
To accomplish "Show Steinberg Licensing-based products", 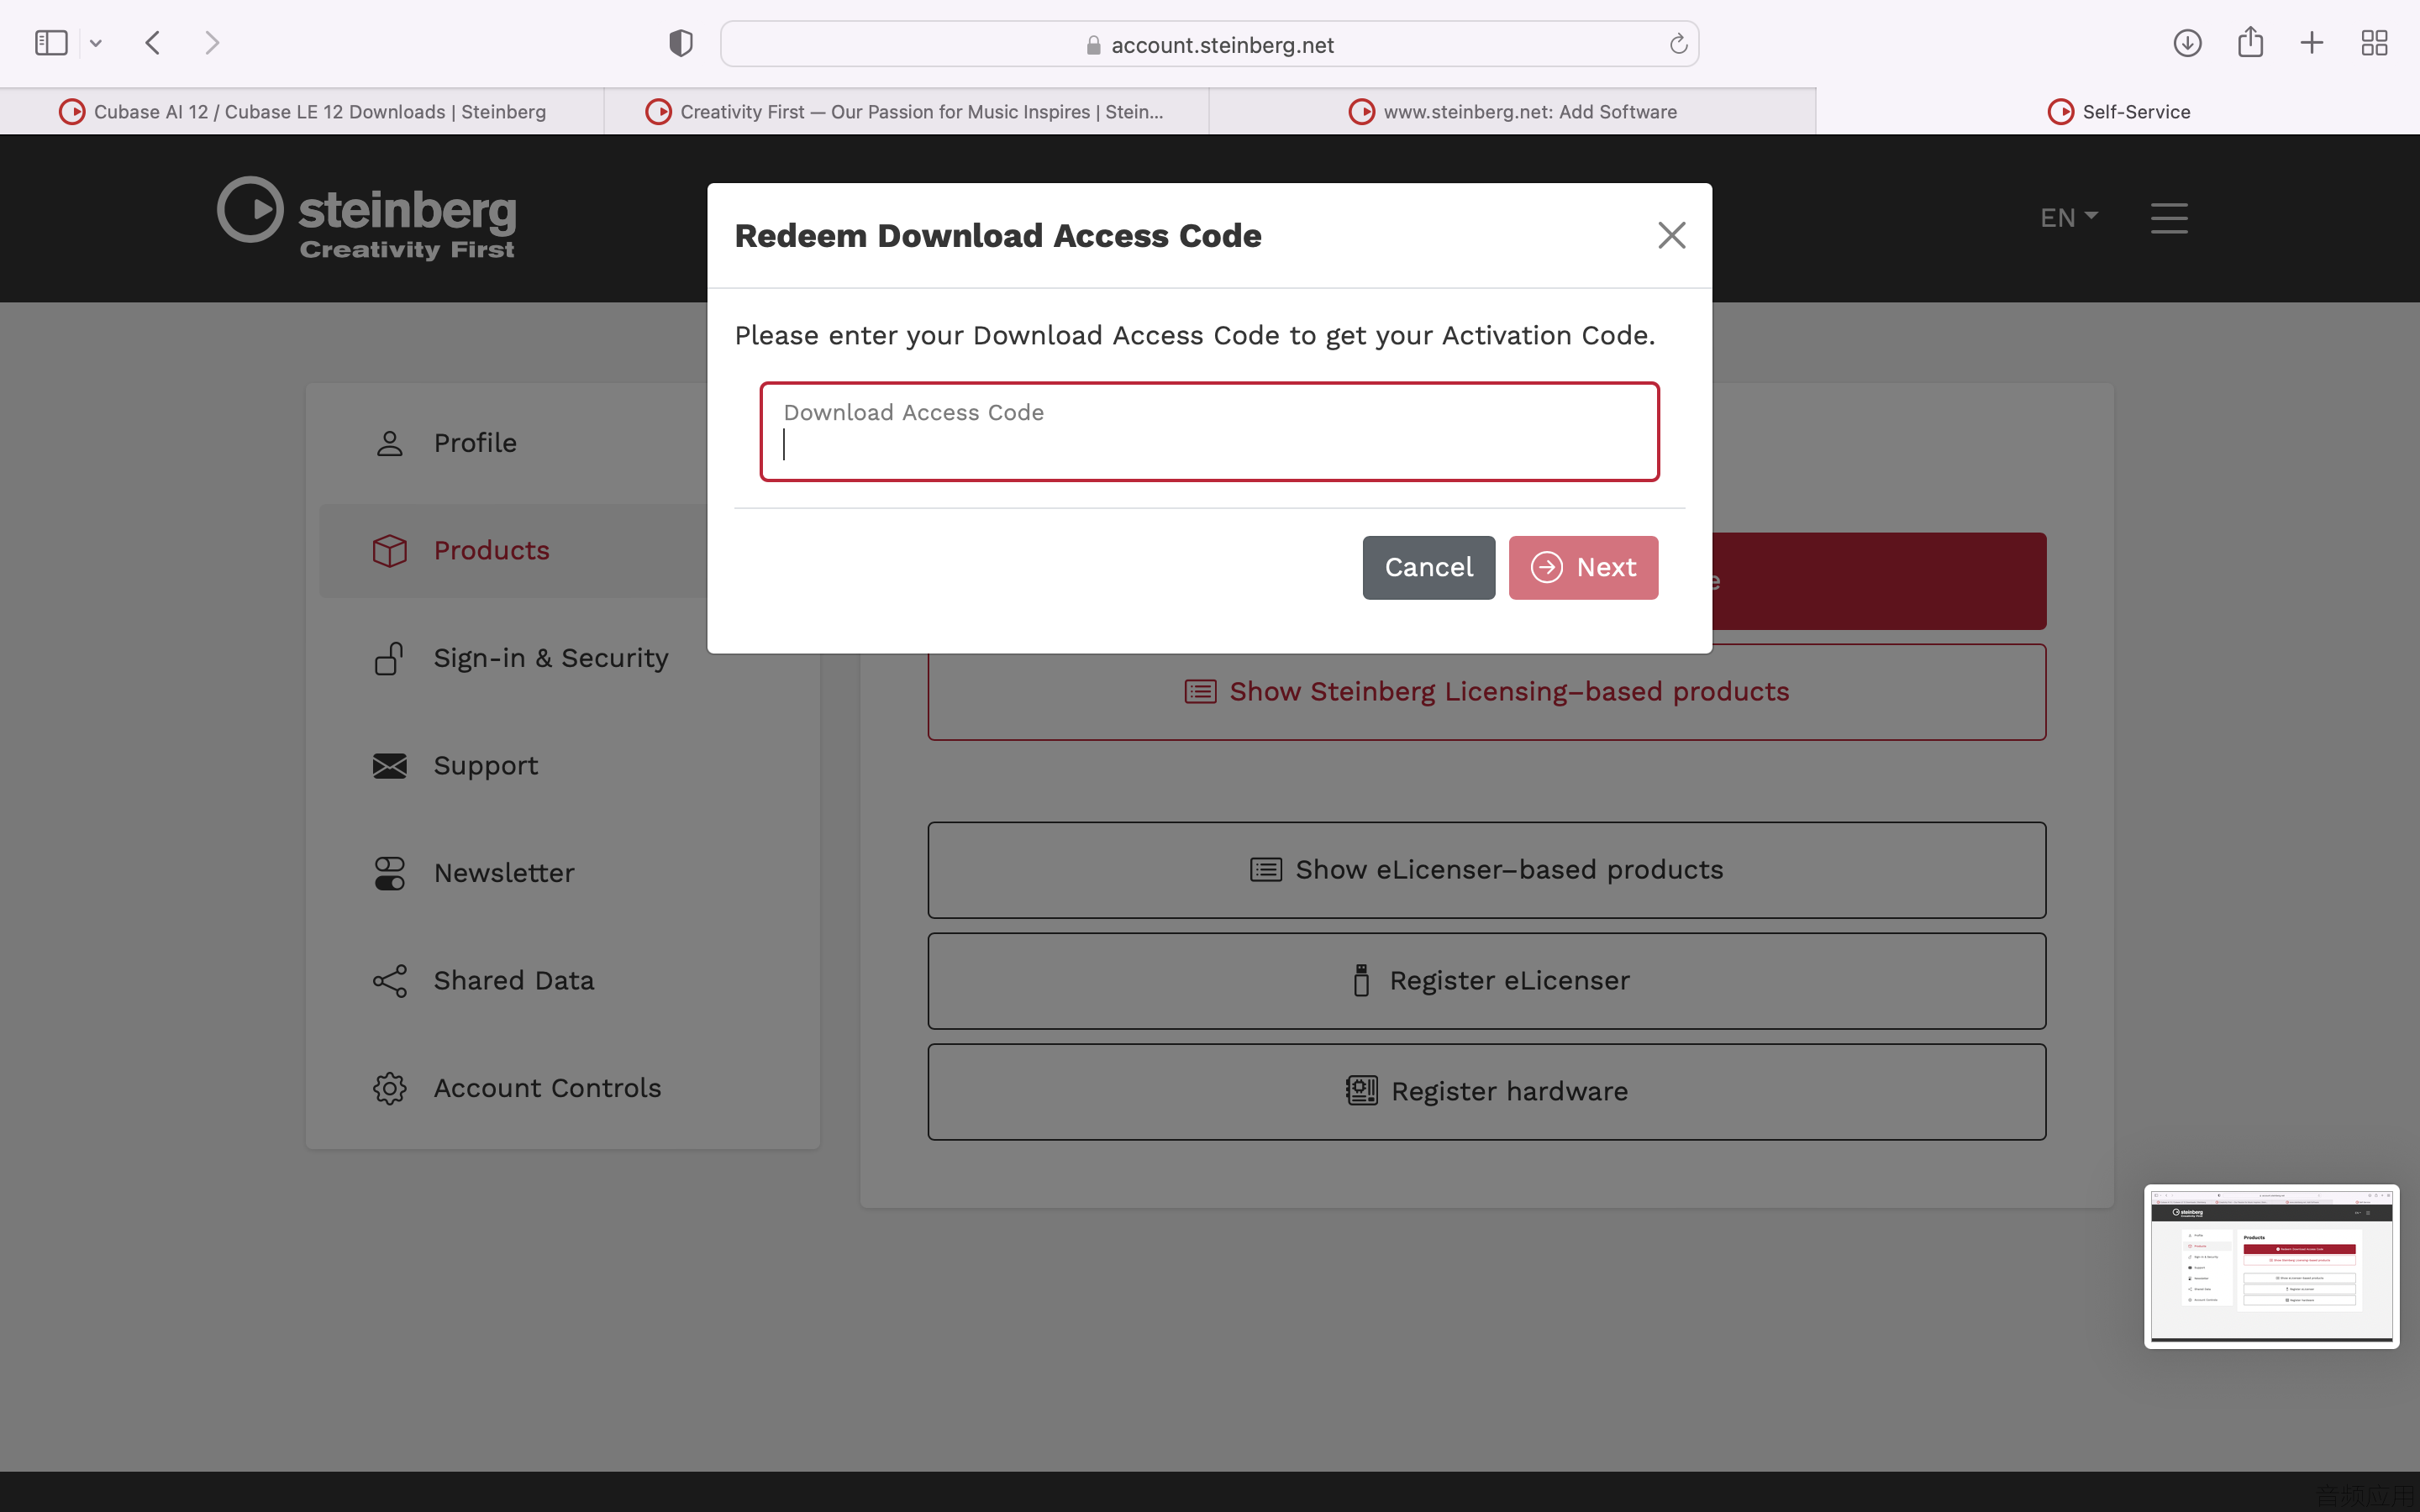I will click(x=1486, y=692).
